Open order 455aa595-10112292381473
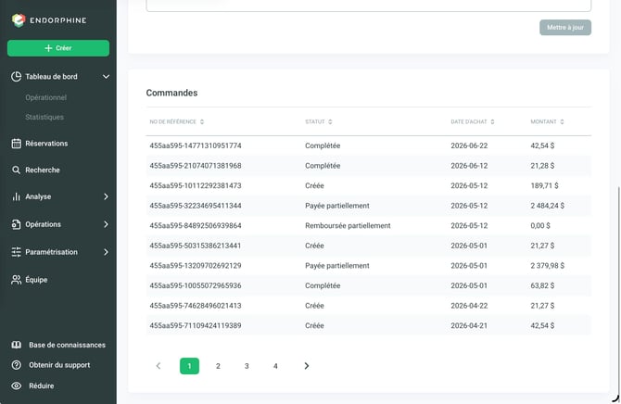621x404 pixels. (x=196, y=185)
